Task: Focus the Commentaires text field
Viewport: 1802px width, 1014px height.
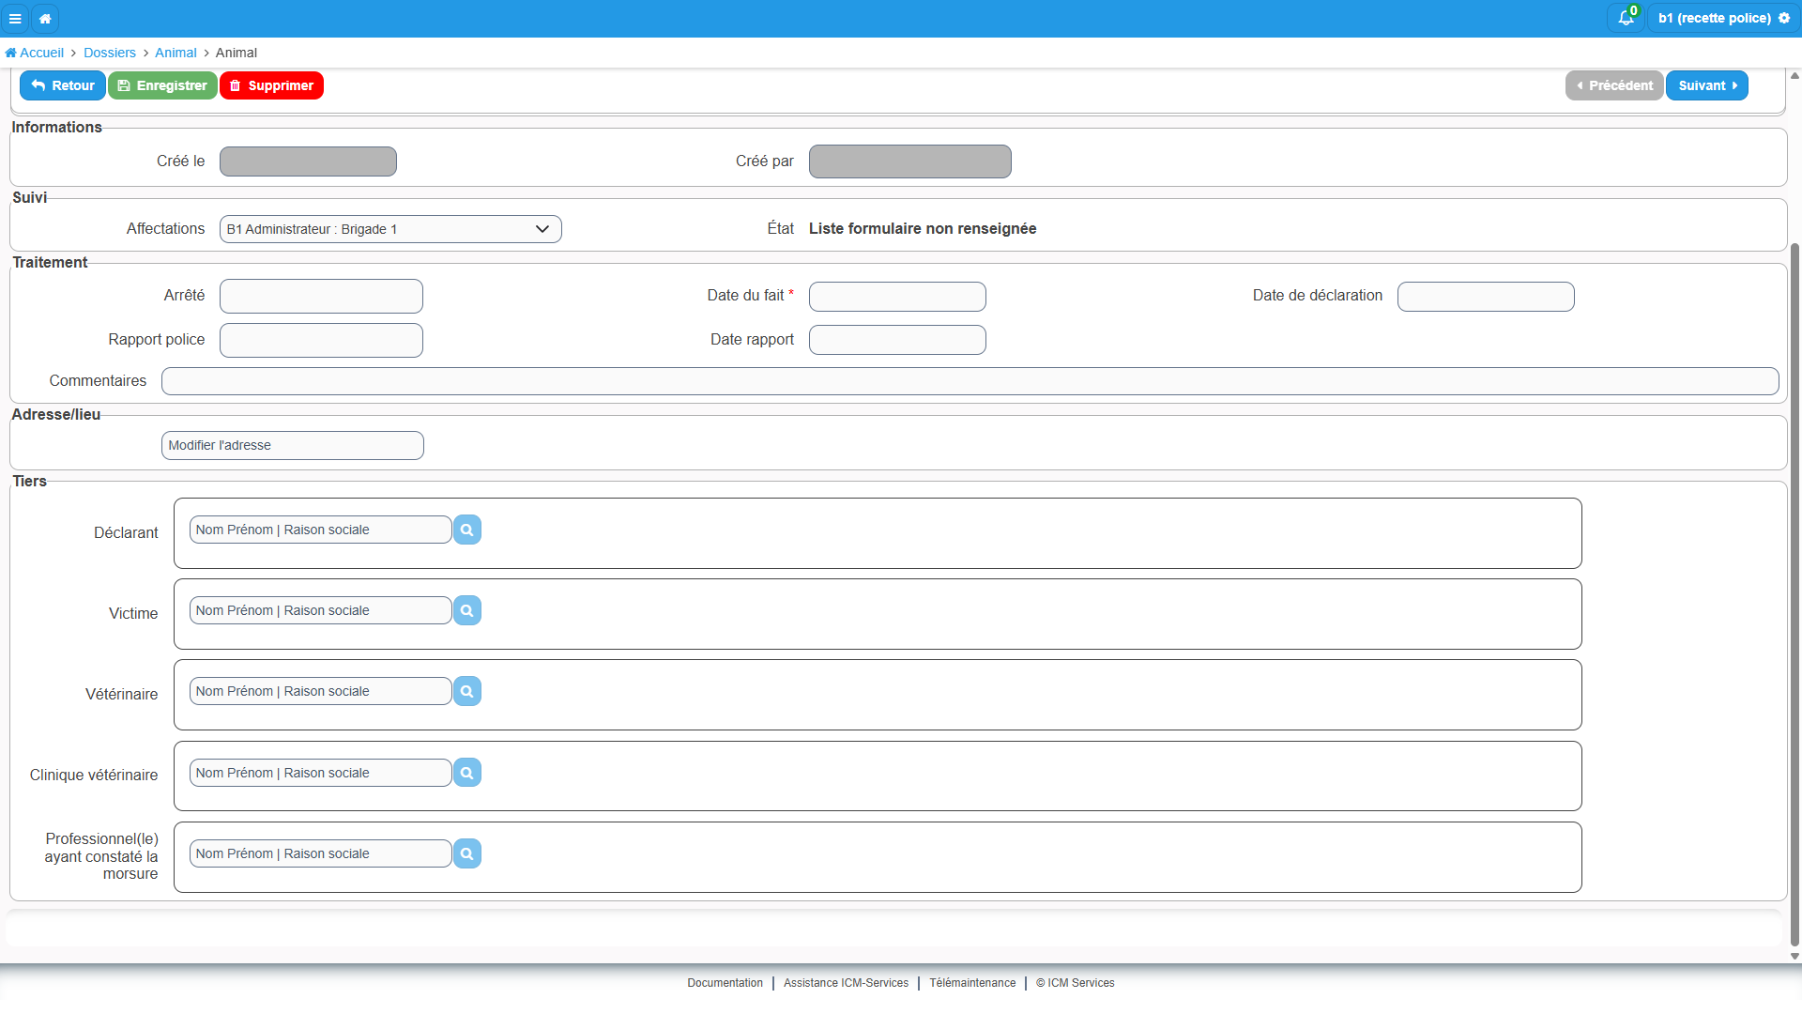Action: pyautogui.click(x=970, y=381)
